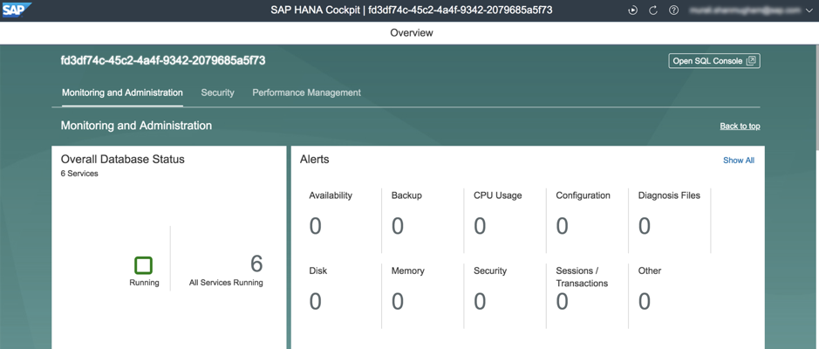This screenshot has width=819, height=349.
Task: Click the 6 Services subtitle
Action: pos(79,174)
